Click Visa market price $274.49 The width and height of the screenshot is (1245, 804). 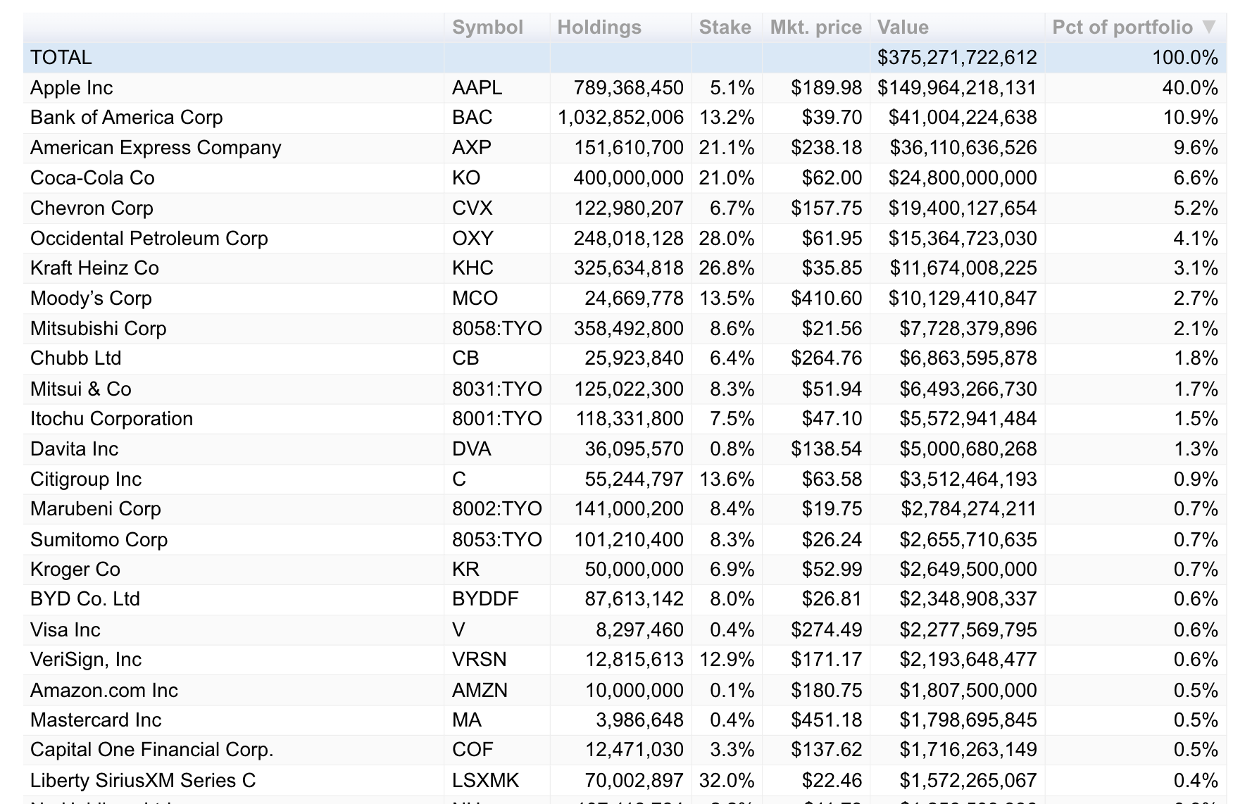pyautogui.click(x=826, y=630)
